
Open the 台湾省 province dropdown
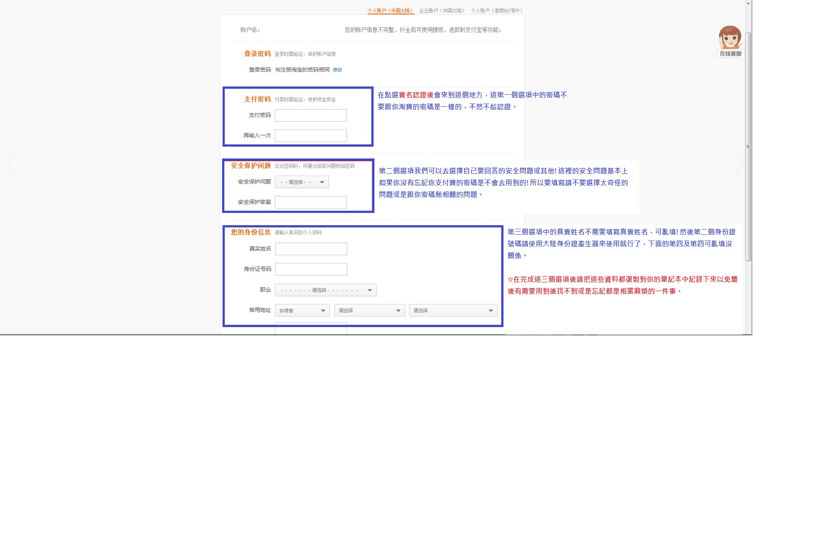pyautogui.click(x=302, y=310)
